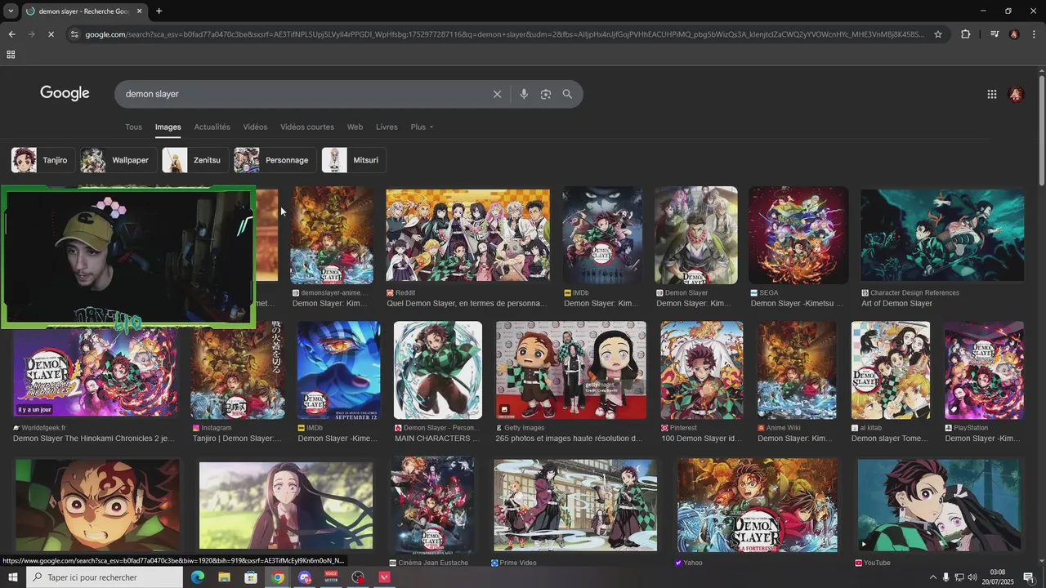This screenshot has width=1046, height=588.
Task: Expand the Plus dropdown
Action: [x=422, y=127]
